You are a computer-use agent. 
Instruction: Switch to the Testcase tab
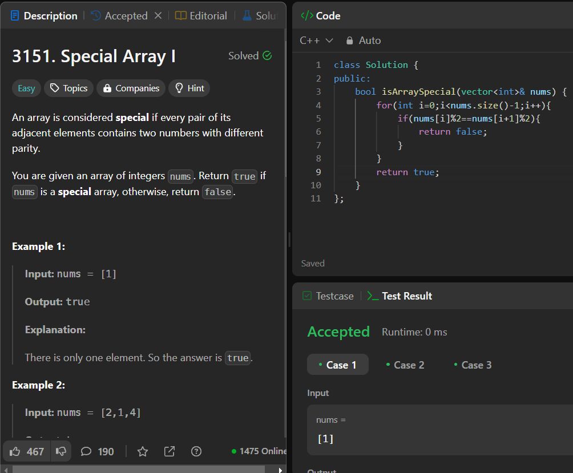click(x=328, y=296)
